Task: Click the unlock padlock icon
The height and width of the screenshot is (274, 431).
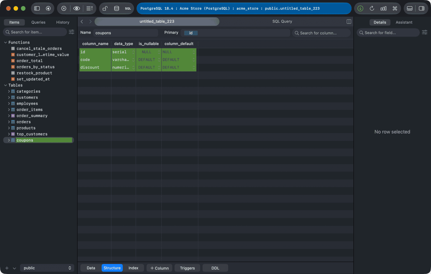Action: pos(105,8)
